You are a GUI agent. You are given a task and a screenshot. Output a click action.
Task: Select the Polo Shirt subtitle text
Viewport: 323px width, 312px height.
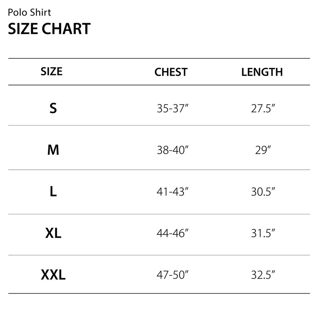(29, 12)
